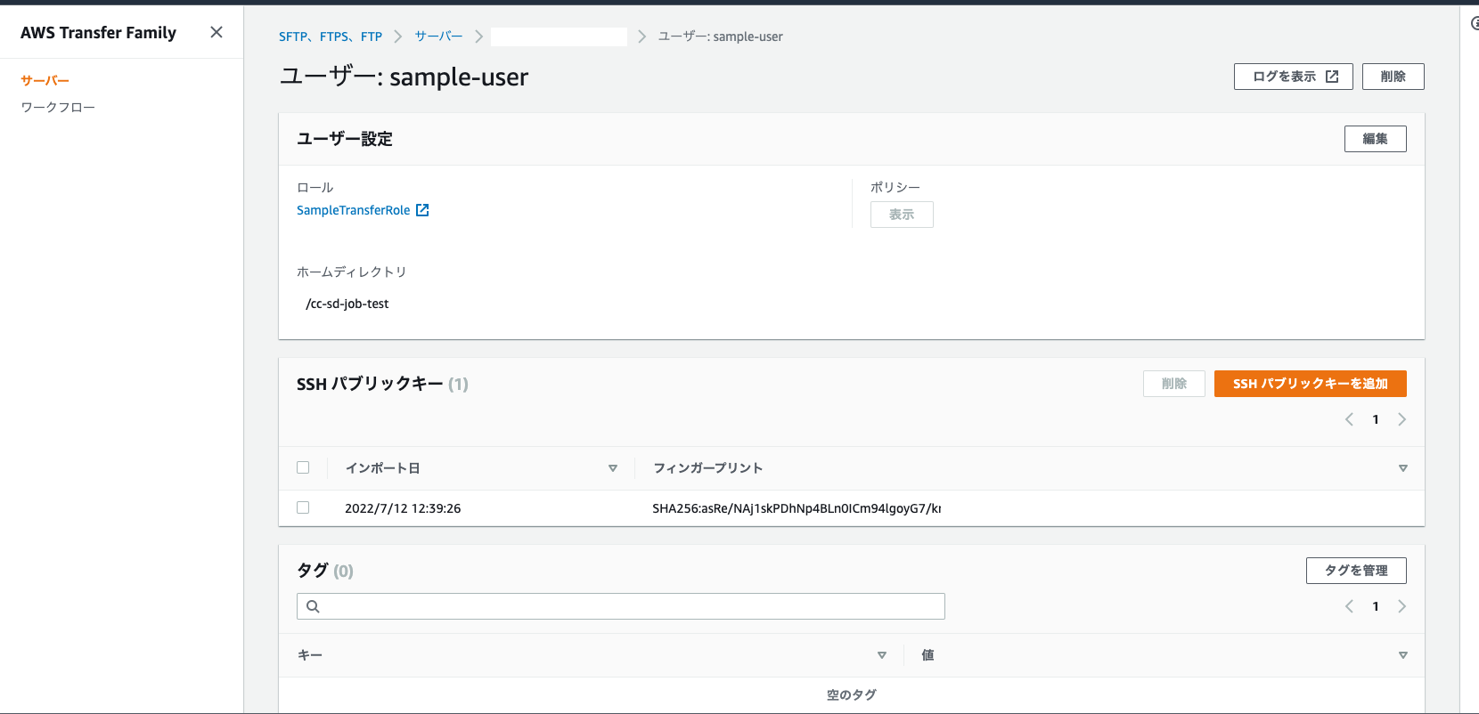Select page 1 in tags pagination
The height and width of the screenshot is (714, 1479).
[1376, 606]
